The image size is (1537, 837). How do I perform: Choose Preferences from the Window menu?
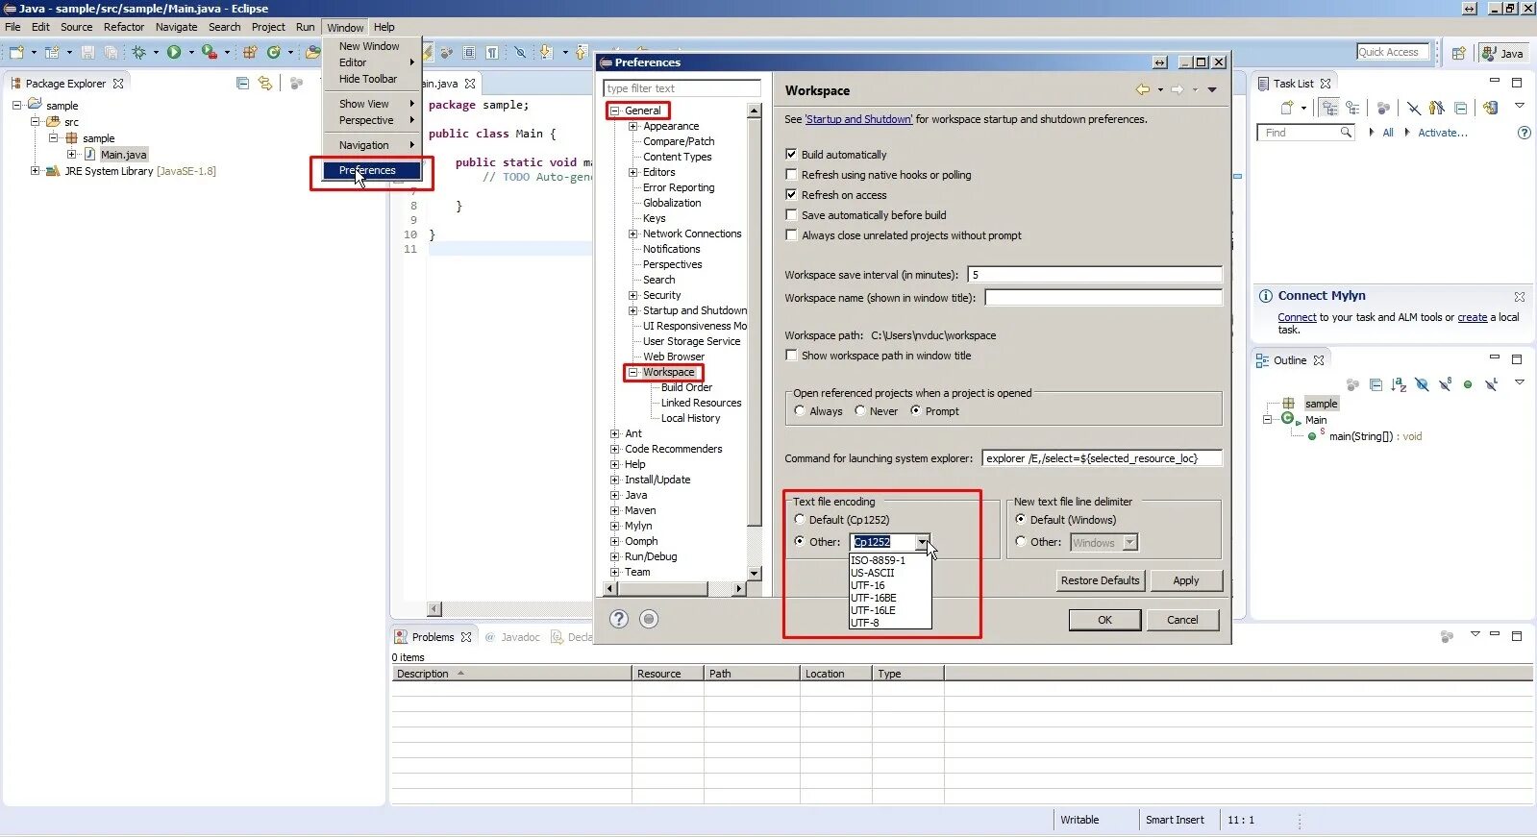(x=372, y=170)
